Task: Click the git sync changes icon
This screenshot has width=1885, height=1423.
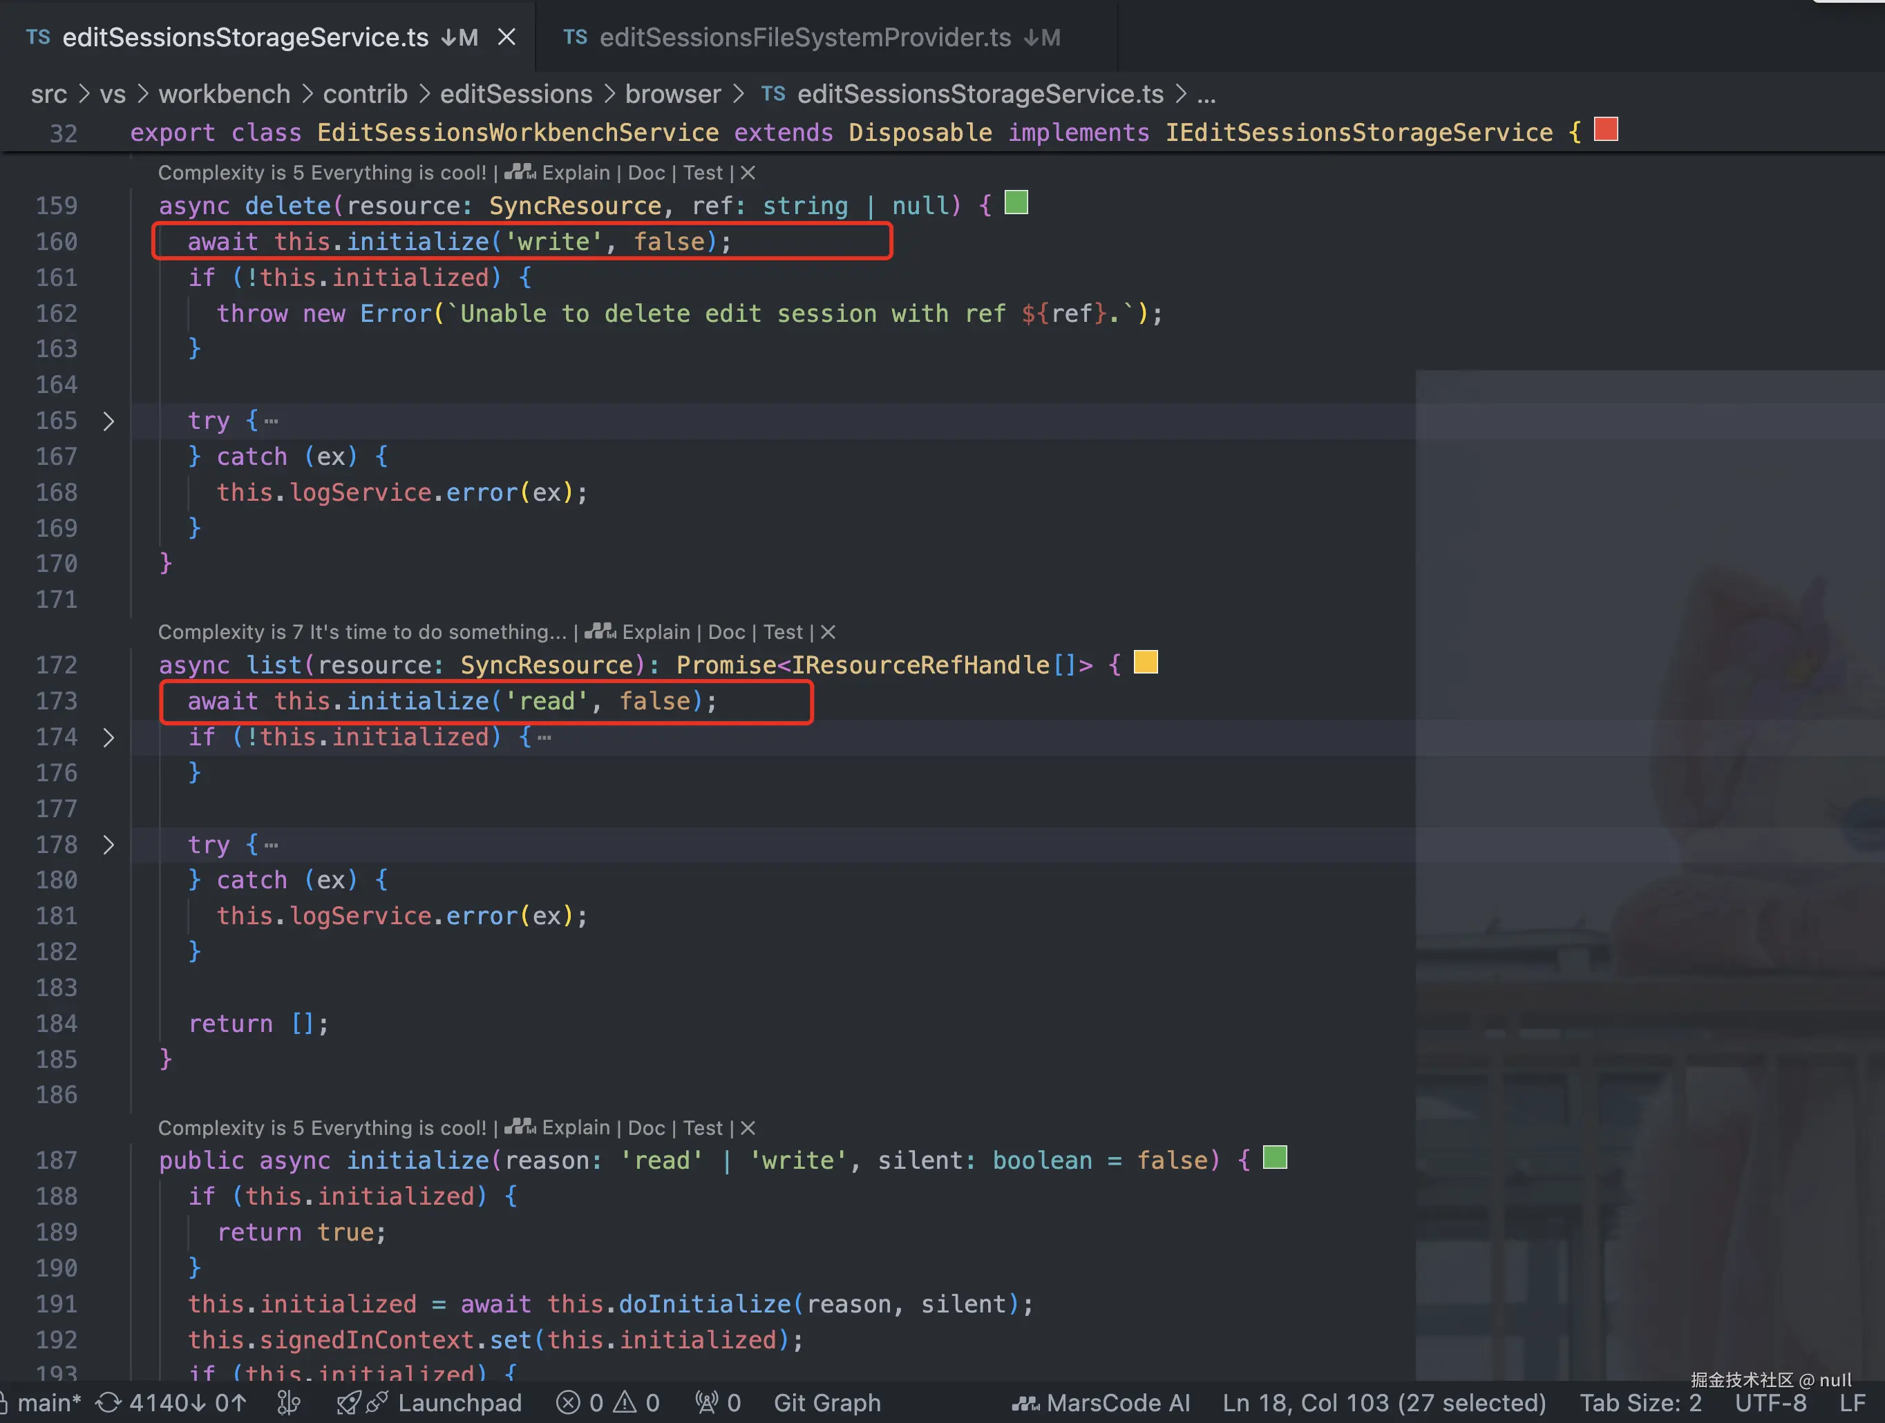Action: click(108, 1402)
